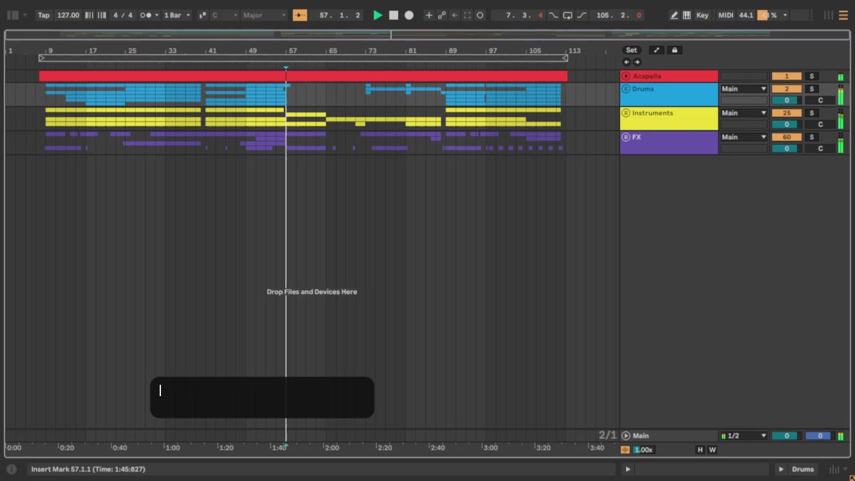Toggle the computer MIDI keyboard icon
The image size is (855, 481).
(x=687, y=15)
